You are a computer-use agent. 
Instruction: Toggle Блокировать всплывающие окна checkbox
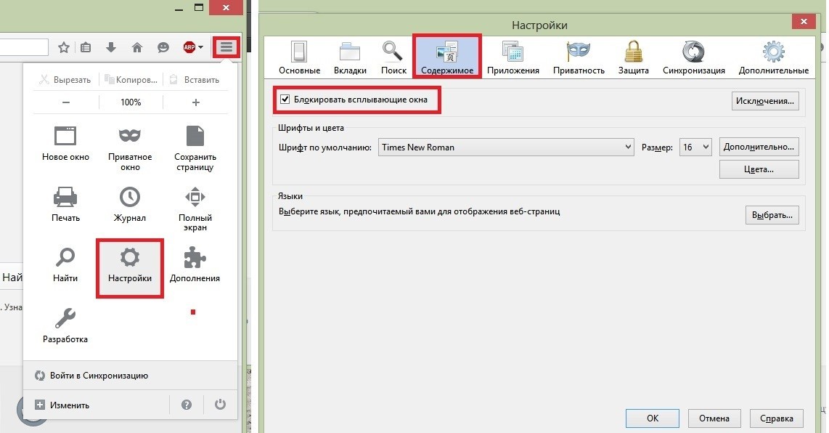pos(285,99)
